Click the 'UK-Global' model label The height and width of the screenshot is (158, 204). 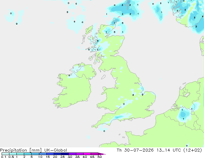point(56,150)
